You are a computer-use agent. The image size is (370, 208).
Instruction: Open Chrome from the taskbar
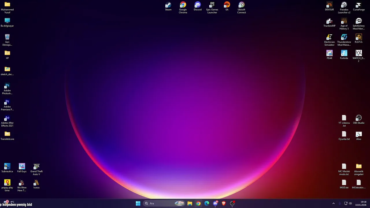[x=198, y=203]
